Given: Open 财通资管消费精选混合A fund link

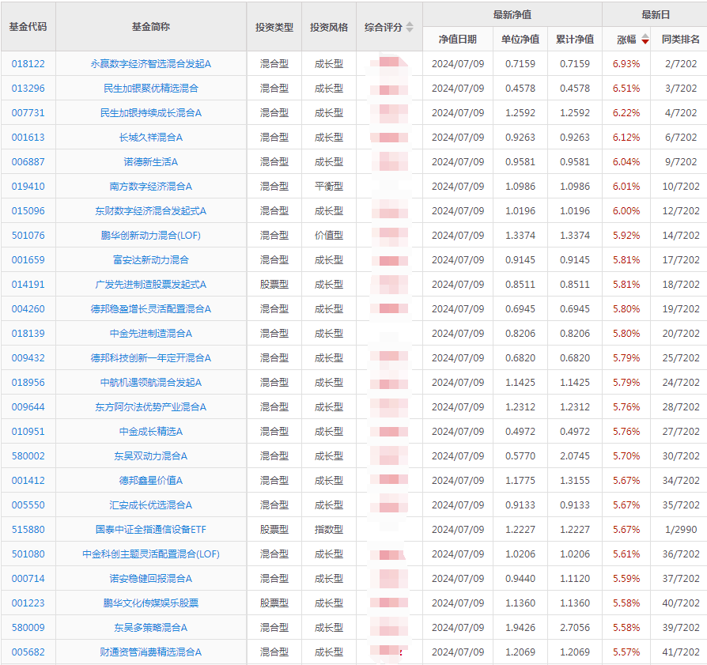Looking at the screenshot, I should click(x=150, y=652).
